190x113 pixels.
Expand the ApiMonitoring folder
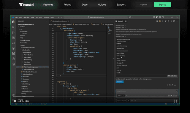click(x=26, y=91)
